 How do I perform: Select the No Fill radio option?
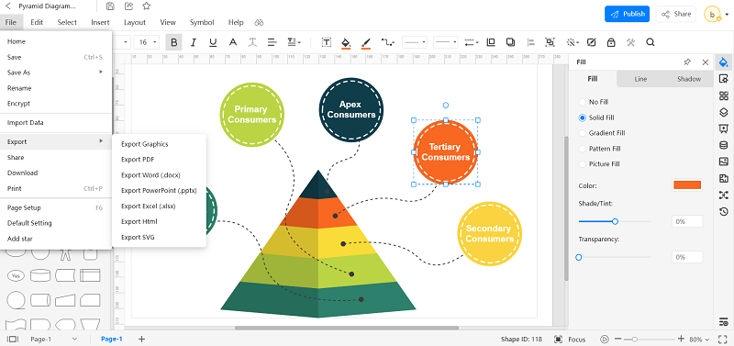click(x=594, y=102)
